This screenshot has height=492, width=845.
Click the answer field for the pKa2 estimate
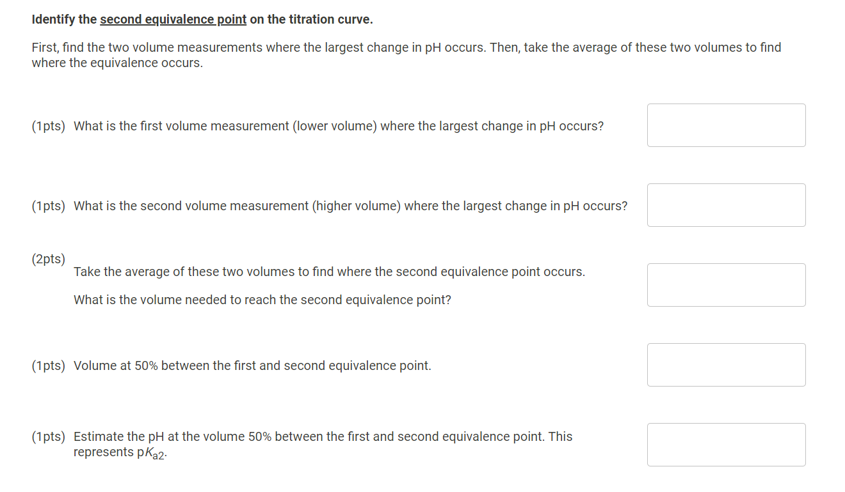[x=726, y=445]
